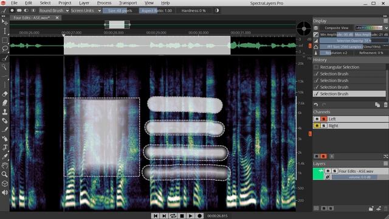Click the duplicate history state icon
389x219 pixels.
377,105
